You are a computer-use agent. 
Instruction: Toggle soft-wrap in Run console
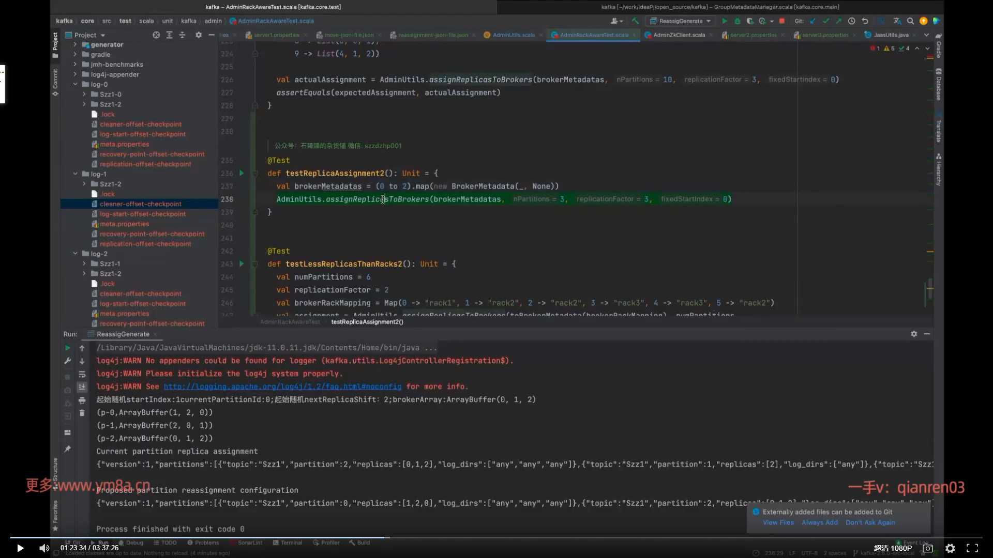coord(82,374)
